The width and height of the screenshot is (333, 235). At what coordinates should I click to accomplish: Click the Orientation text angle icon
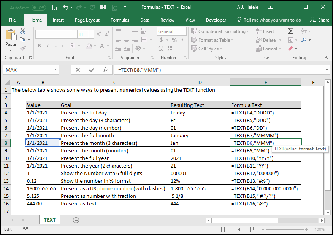click(x=138, y=49)
